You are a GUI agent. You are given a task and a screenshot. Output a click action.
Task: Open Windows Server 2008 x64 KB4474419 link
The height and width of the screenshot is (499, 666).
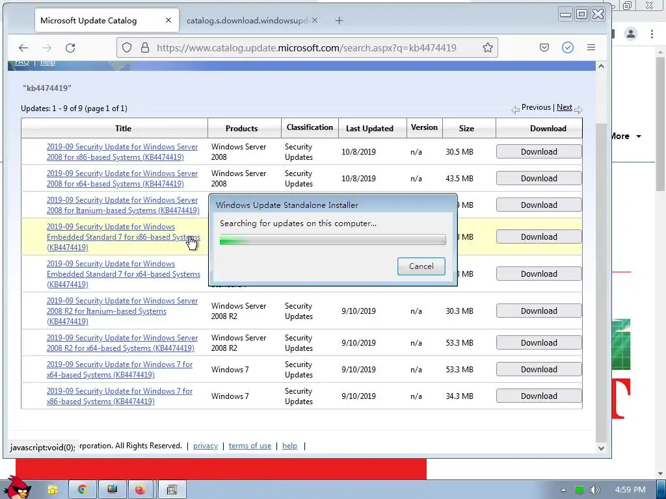click(122, 178)
